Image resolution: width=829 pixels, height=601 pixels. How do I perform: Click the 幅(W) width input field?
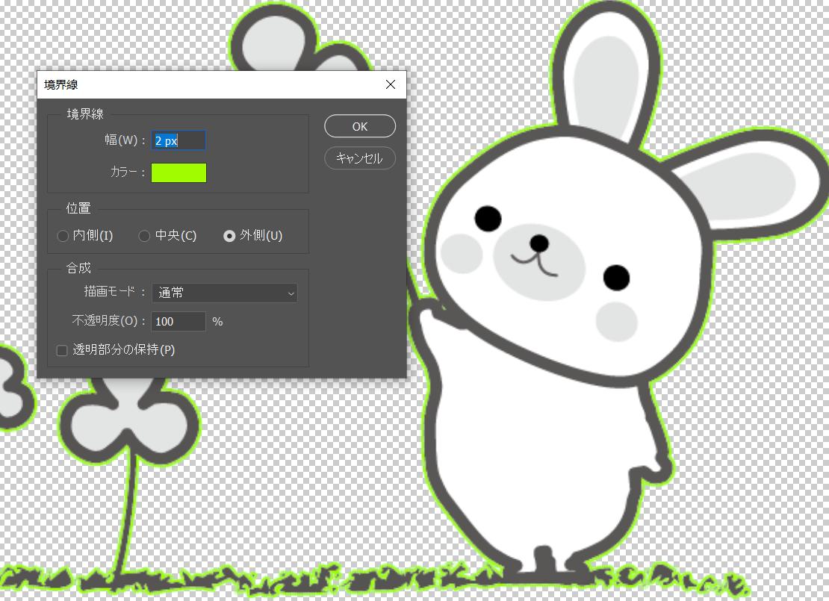click(178, 140)
